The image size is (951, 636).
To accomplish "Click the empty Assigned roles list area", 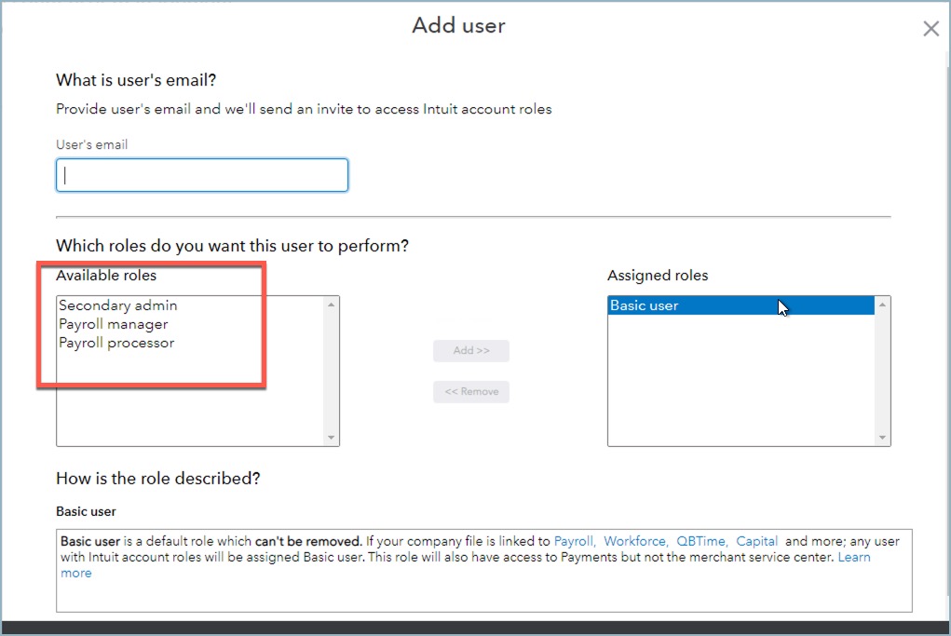I will point(736,391).
